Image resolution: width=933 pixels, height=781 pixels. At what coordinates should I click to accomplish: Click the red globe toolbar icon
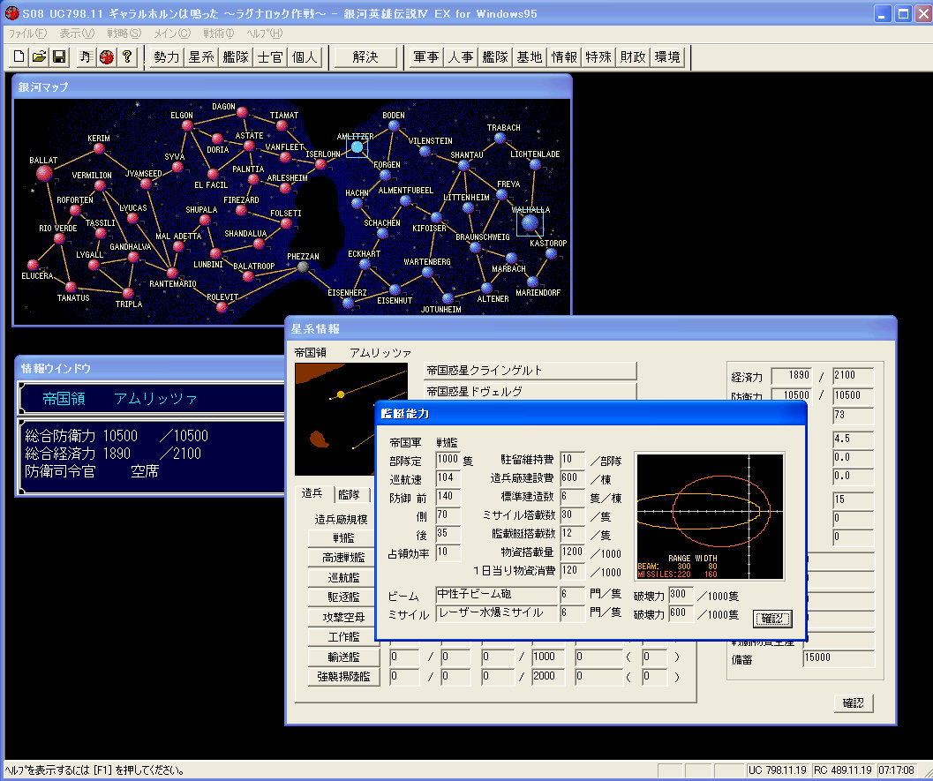pyautogui.click(x=107, y=57)
